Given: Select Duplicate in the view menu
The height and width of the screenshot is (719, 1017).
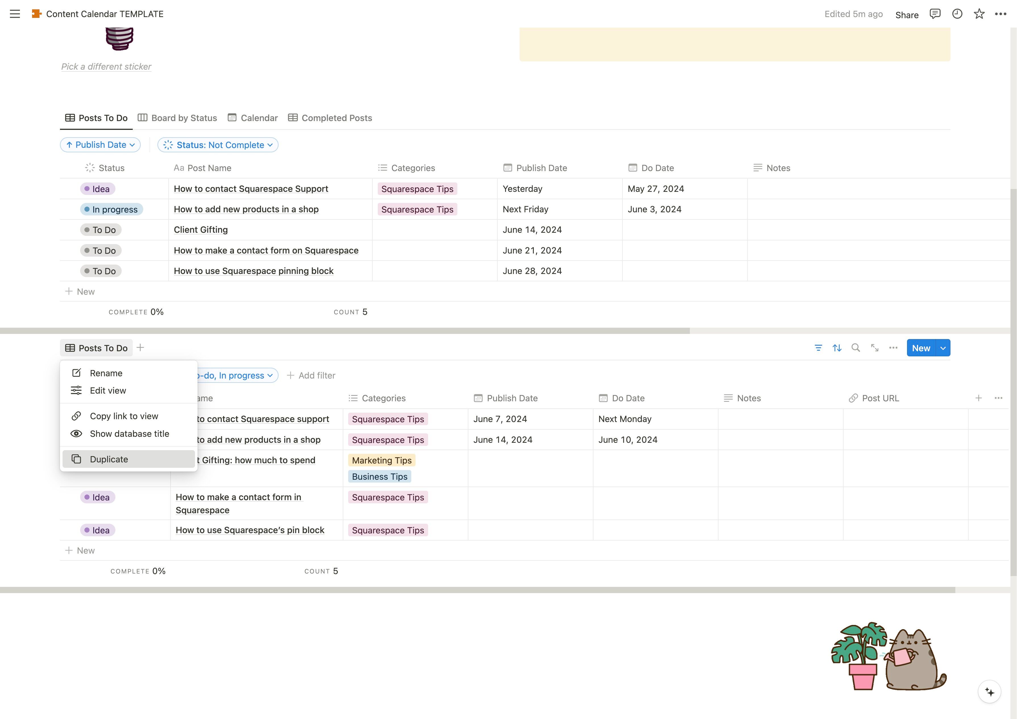Looking at the screenshot, I should click(x=109, y=460).
